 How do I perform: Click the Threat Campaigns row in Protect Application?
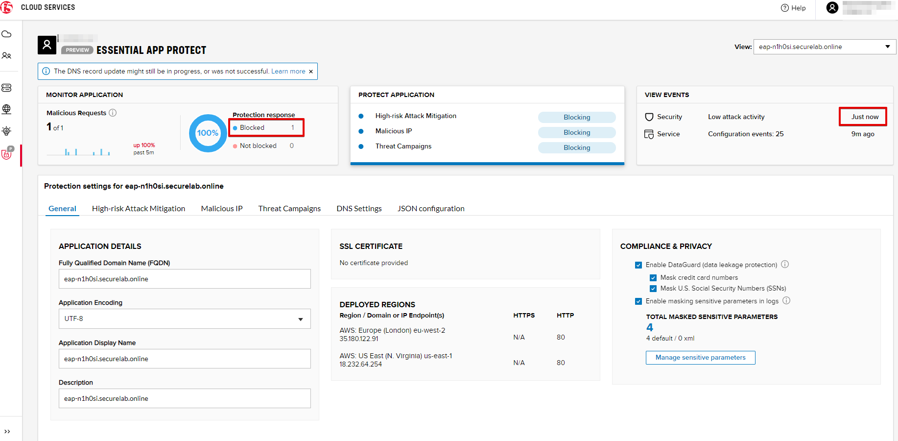click(403, 147)
